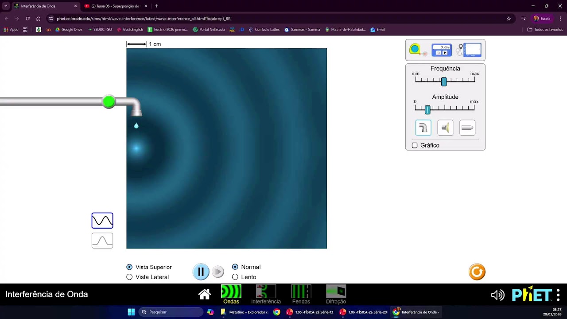Switch to the Ondas screen
567x319 pixels.
pos(231,295)
